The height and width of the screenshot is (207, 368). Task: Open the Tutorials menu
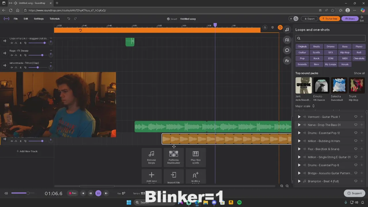coord(55,19)
